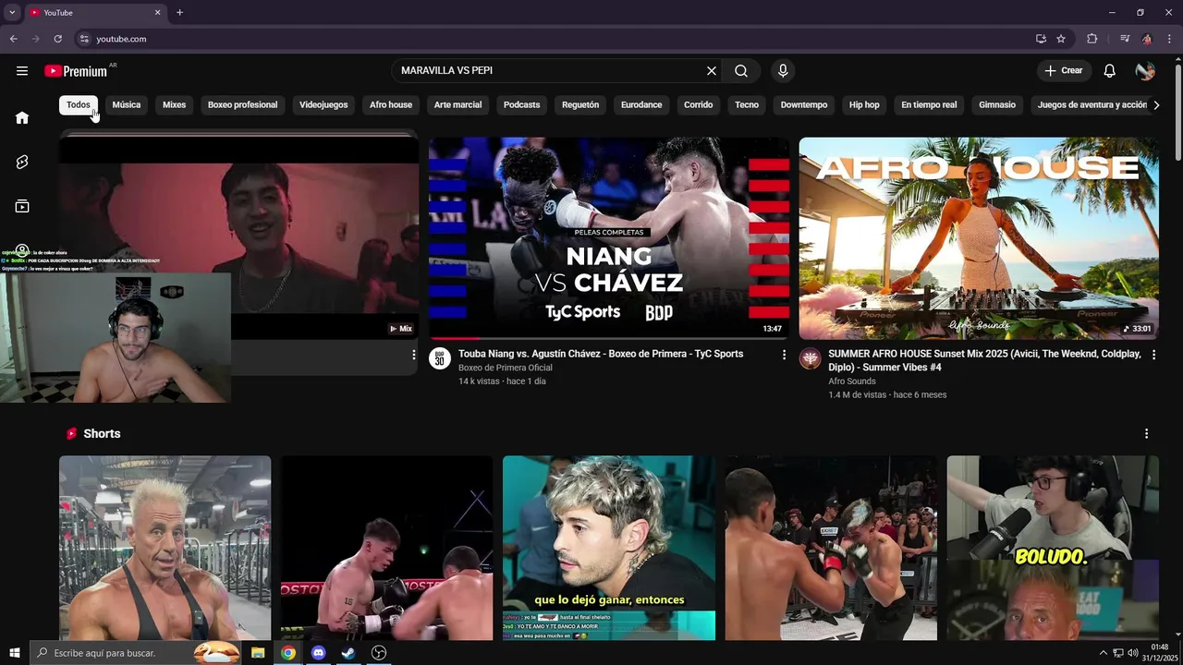Open Shorts from the left sidebar
The width and height of the screenshot is (1183, 665).
click(22, 162)
